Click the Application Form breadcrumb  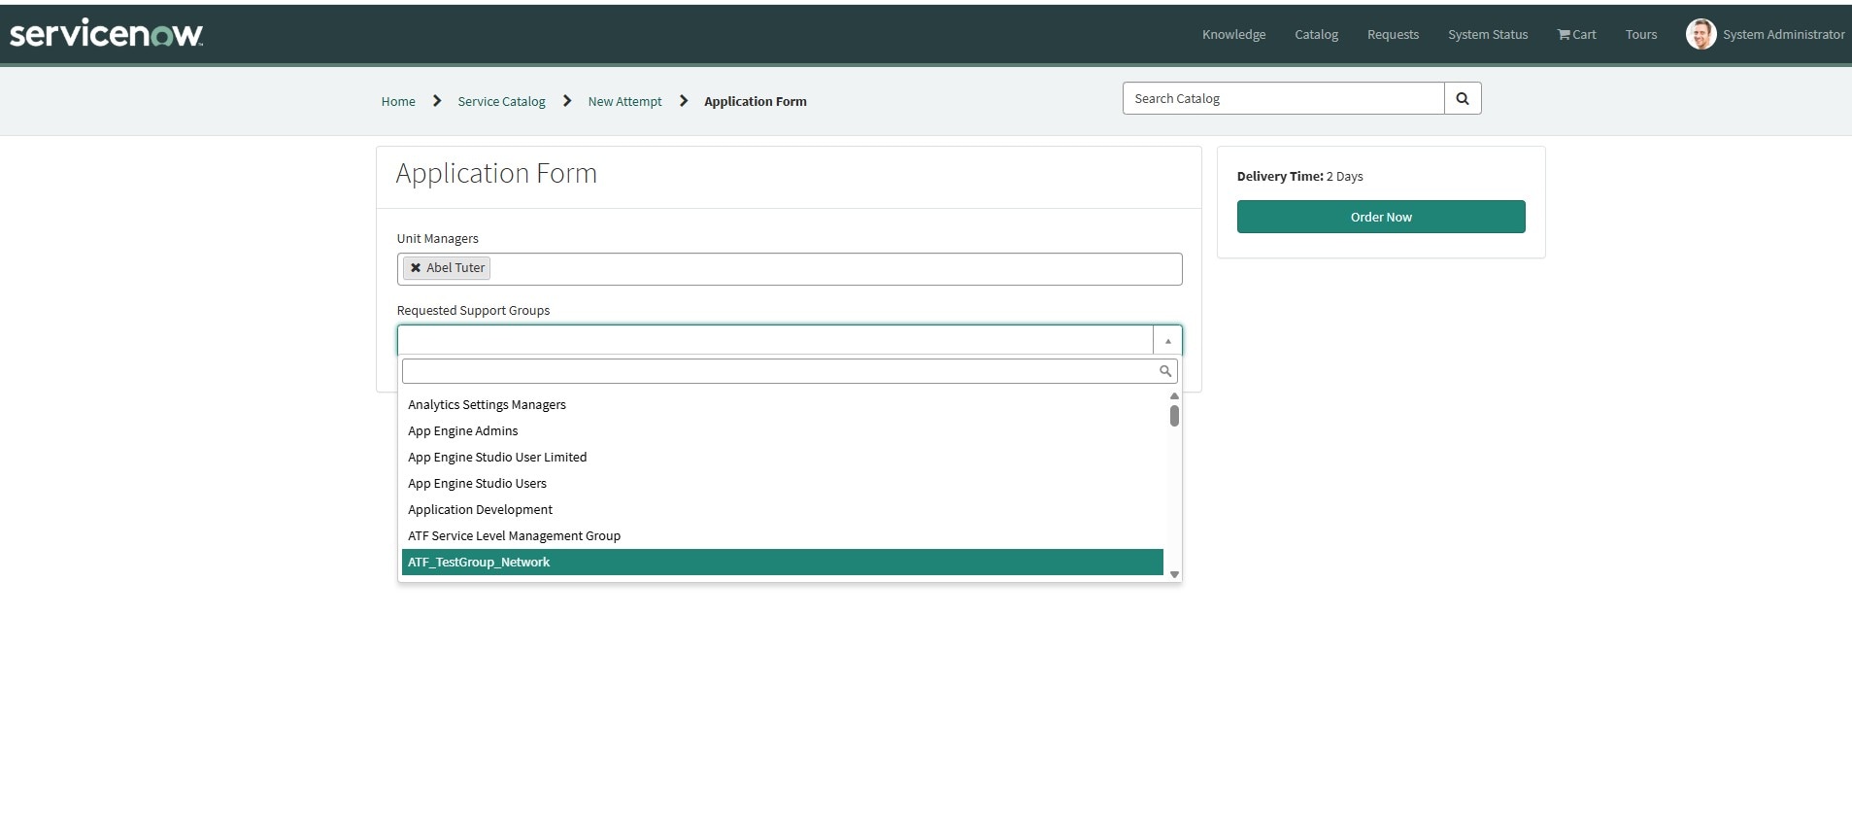point(755,101)
